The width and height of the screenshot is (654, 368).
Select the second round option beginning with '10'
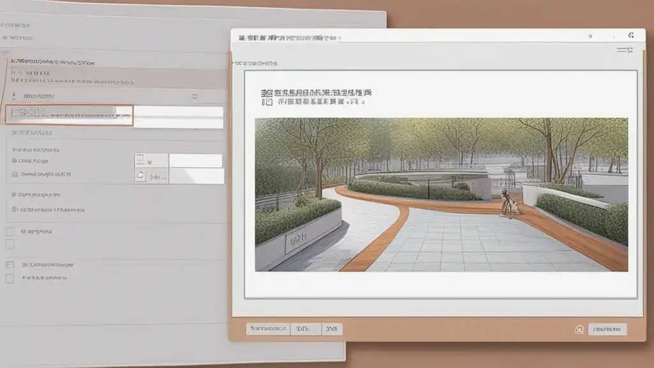(x=14, y=210)
